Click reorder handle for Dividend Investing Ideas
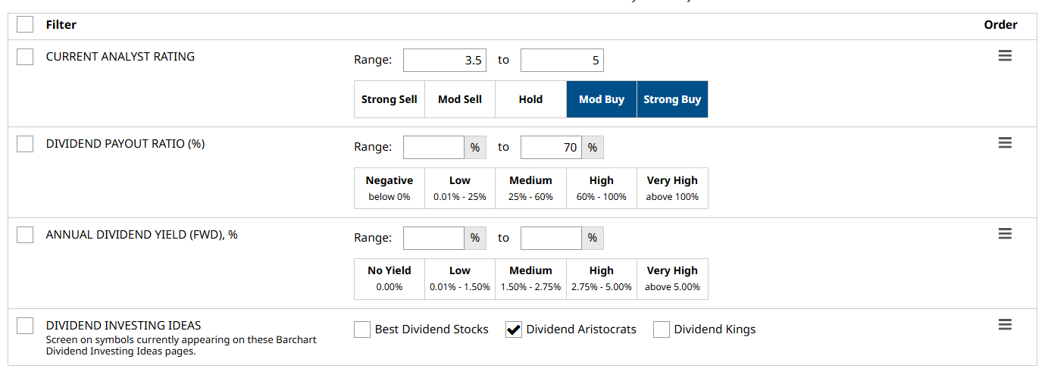 point(1005,325)
